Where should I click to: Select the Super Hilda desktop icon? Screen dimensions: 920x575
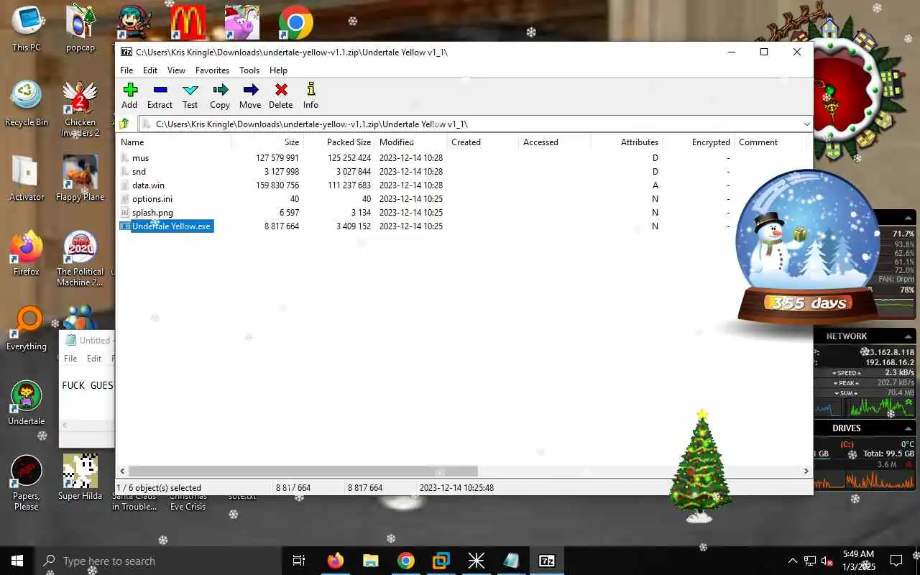(x=80, y=477)
